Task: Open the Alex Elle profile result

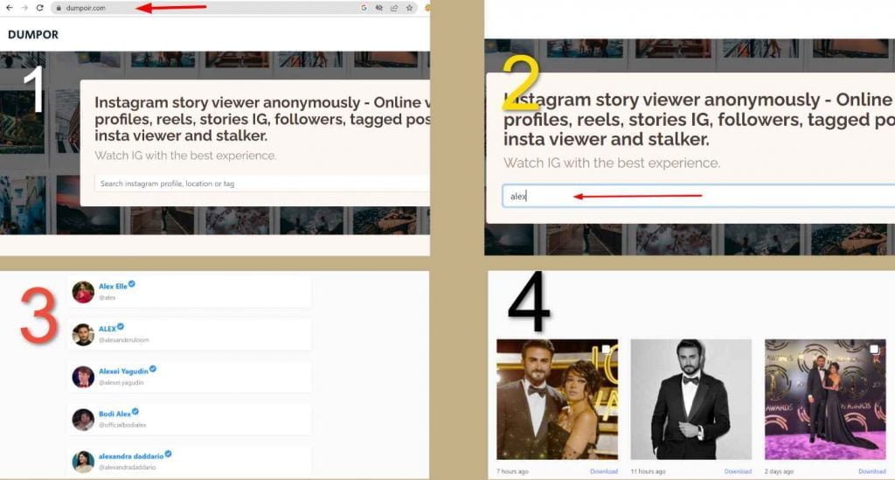Action: tap(113, 286)
